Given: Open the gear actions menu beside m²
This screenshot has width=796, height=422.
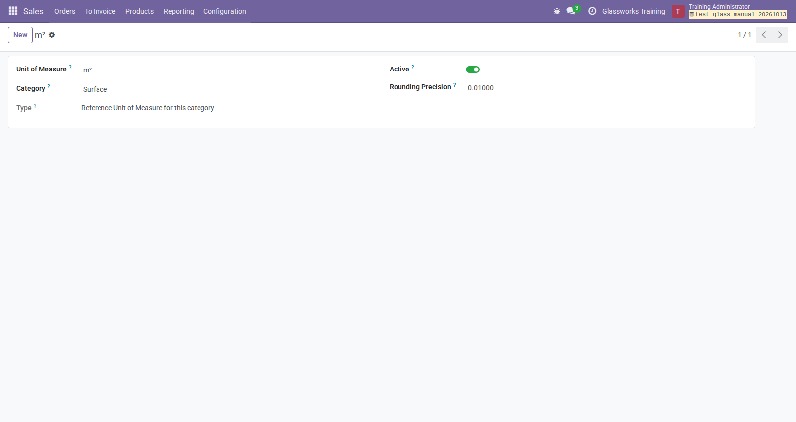Looking at the screenshot, I should pyautogui.click(x=52, y=35).
